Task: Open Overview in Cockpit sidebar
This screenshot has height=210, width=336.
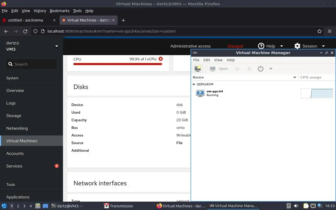Action: 31,90
